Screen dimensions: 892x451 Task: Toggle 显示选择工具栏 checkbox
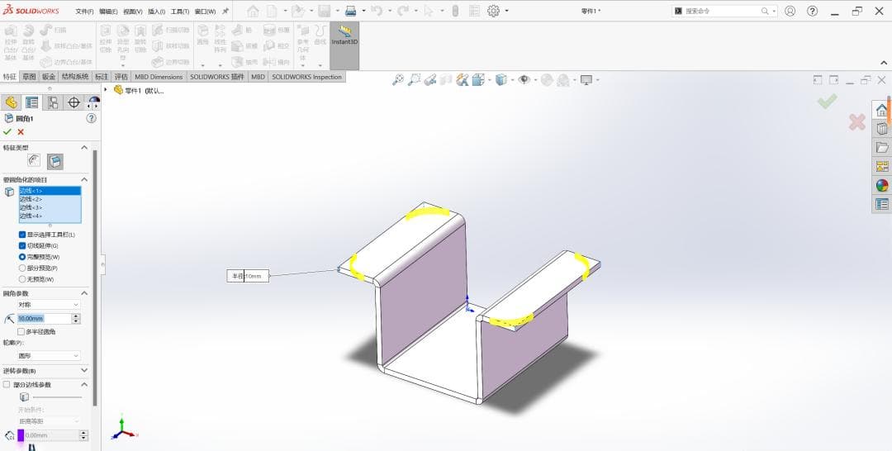point(22,235)
